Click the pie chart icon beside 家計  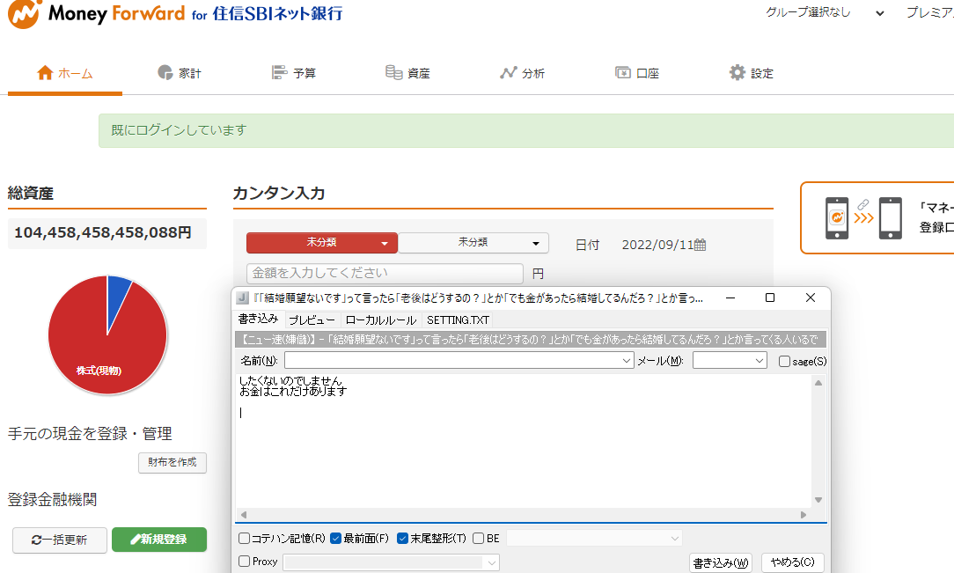165,73
